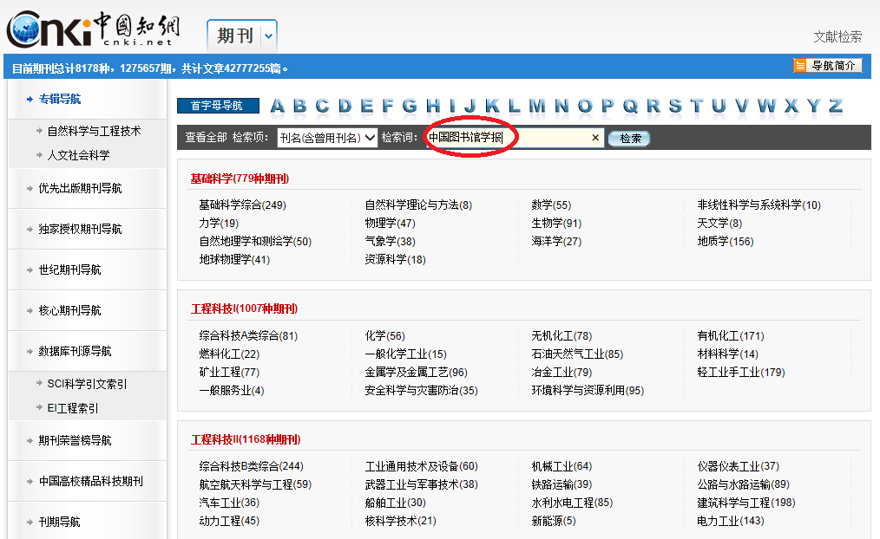
Task: Select letter M in the alphabet navigation
Action: pos(537,107)
